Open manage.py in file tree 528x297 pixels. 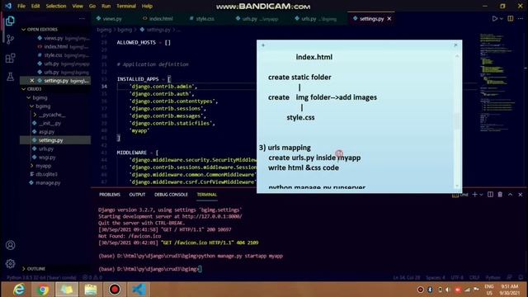click(48, 183)
